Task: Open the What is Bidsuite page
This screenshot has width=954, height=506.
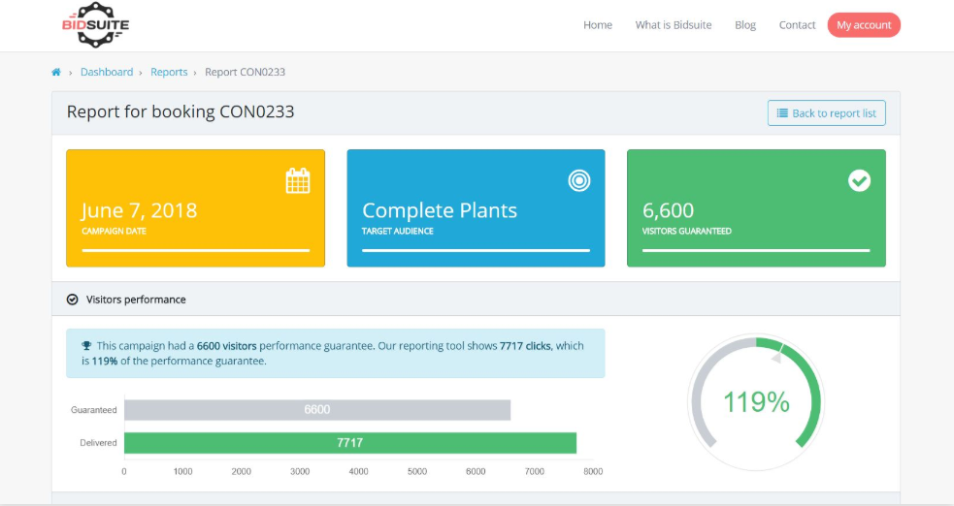Action: (x=673, y=25)
